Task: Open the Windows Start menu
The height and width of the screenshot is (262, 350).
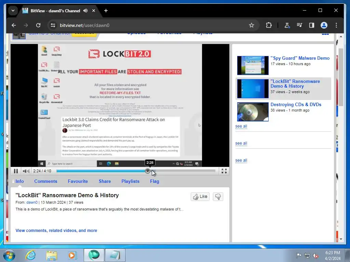Action: point(9,255)
